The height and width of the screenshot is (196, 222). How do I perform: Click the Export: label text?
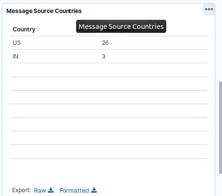point(21,190)
